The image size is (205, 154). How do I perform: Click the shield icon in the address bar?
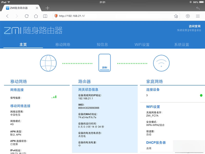click(56, 16)
